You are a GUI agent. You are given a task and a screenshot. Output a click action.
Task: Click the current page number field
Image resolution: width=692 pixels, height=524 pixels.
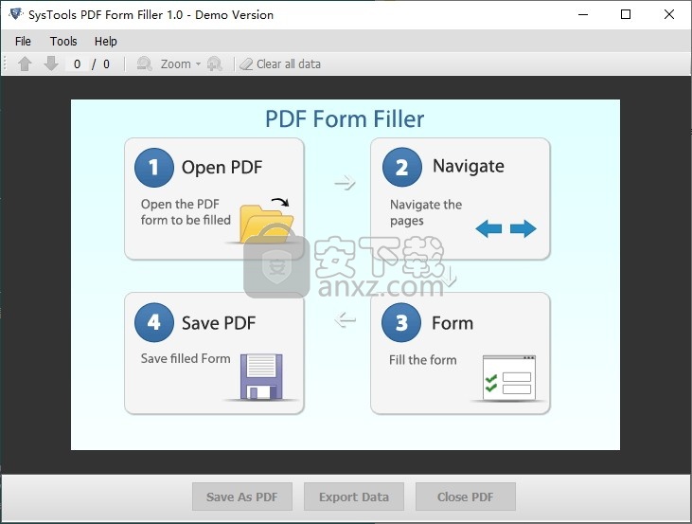coord(78,64)
